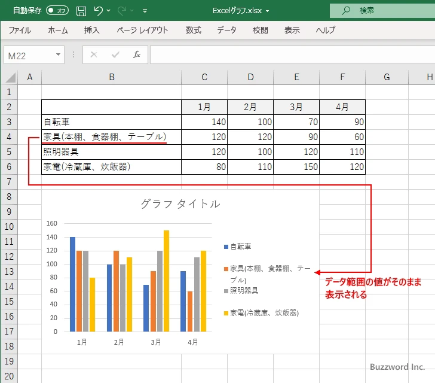Click the 160 vertical axis label
Image resolution: width=435 pixels, height=383 pixels.
(52, 223)
